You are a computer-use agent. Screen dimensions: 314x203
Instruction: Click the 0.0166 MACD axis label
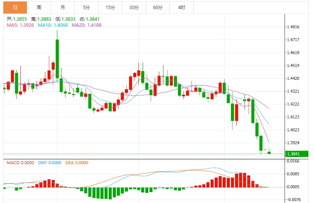click(x=293, y=161)
